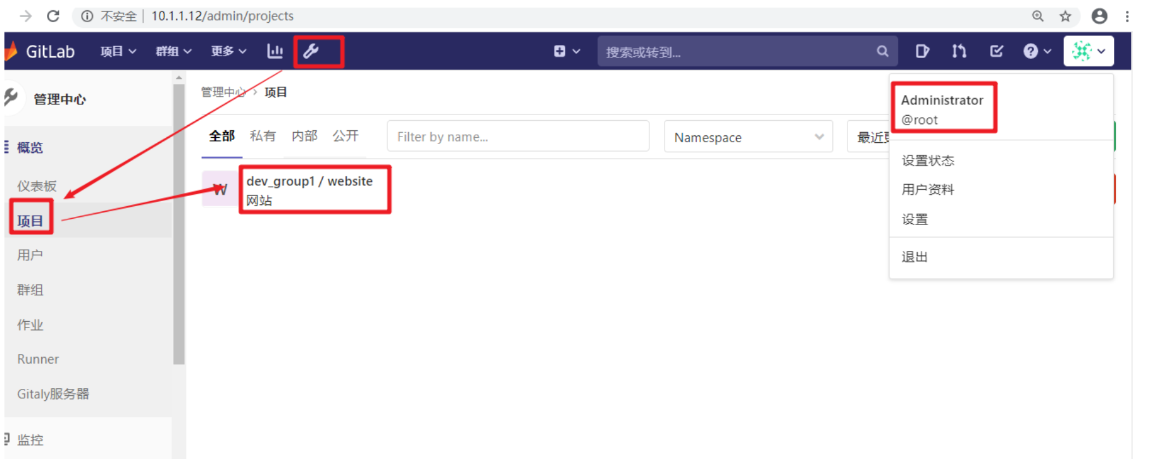Open 群组 in the sidebar
This screenshot has height=471, width=1155.
30,290
